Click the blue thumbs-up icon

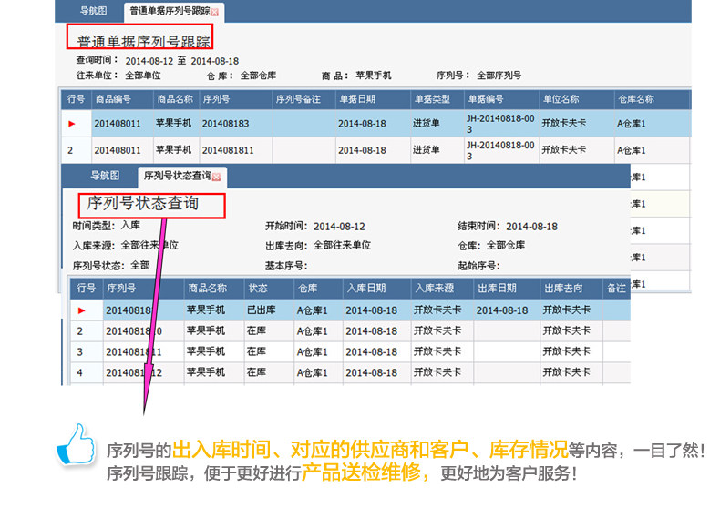(76, 443)
